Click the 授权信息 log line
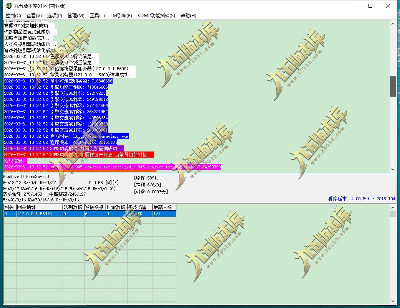The width and height of the screenshot is (400, 308). pyautogui.click(x=15, y=161)
